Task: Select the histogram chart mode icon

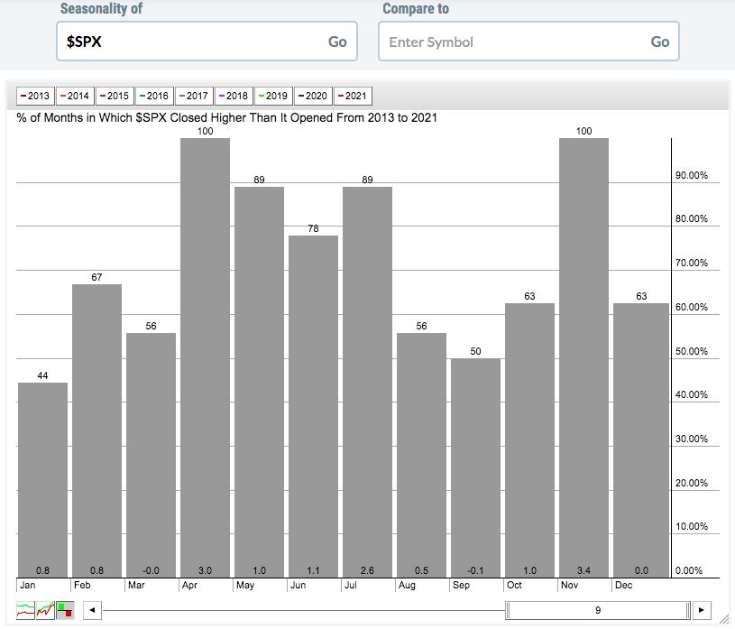Action: (66, 610)
